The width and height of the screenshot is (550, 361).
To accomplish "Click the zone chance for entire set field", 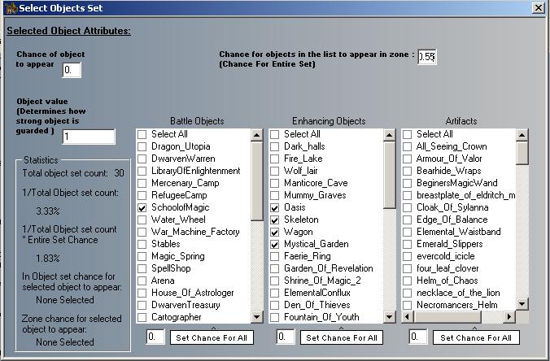I will coord(427,57).
